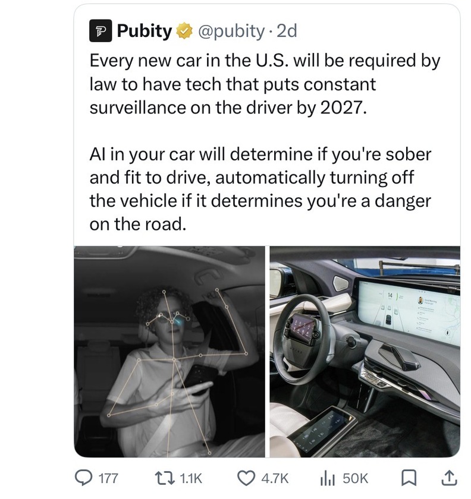Click the 177 replies count
Image resolution: width=471 pixels, height=499 pixels.
108,478
